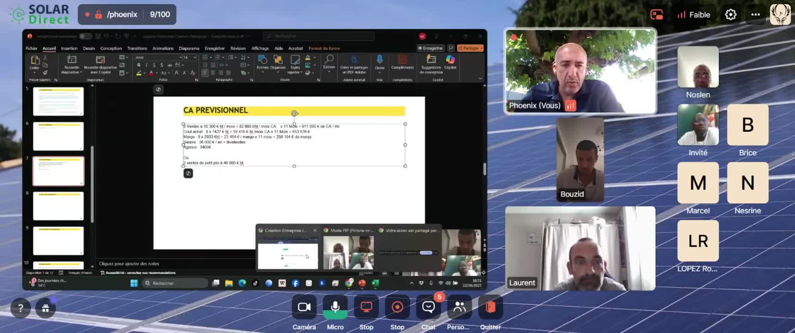Click the /phoenix room name label
The width and height of the screenshot is (795, 333).
[122, 14]
